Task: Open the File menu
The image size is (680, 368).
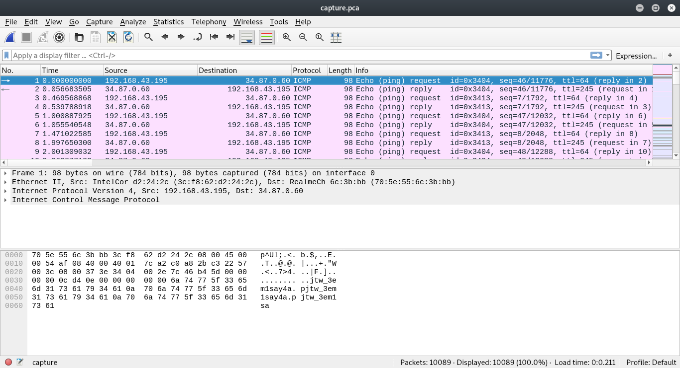Action: (x=11, y=22)
